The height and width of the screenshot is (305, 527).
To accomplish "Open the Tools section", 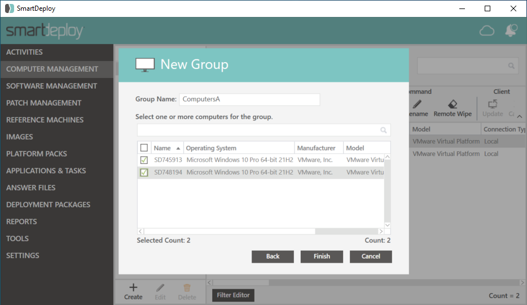I will point(57,238).
